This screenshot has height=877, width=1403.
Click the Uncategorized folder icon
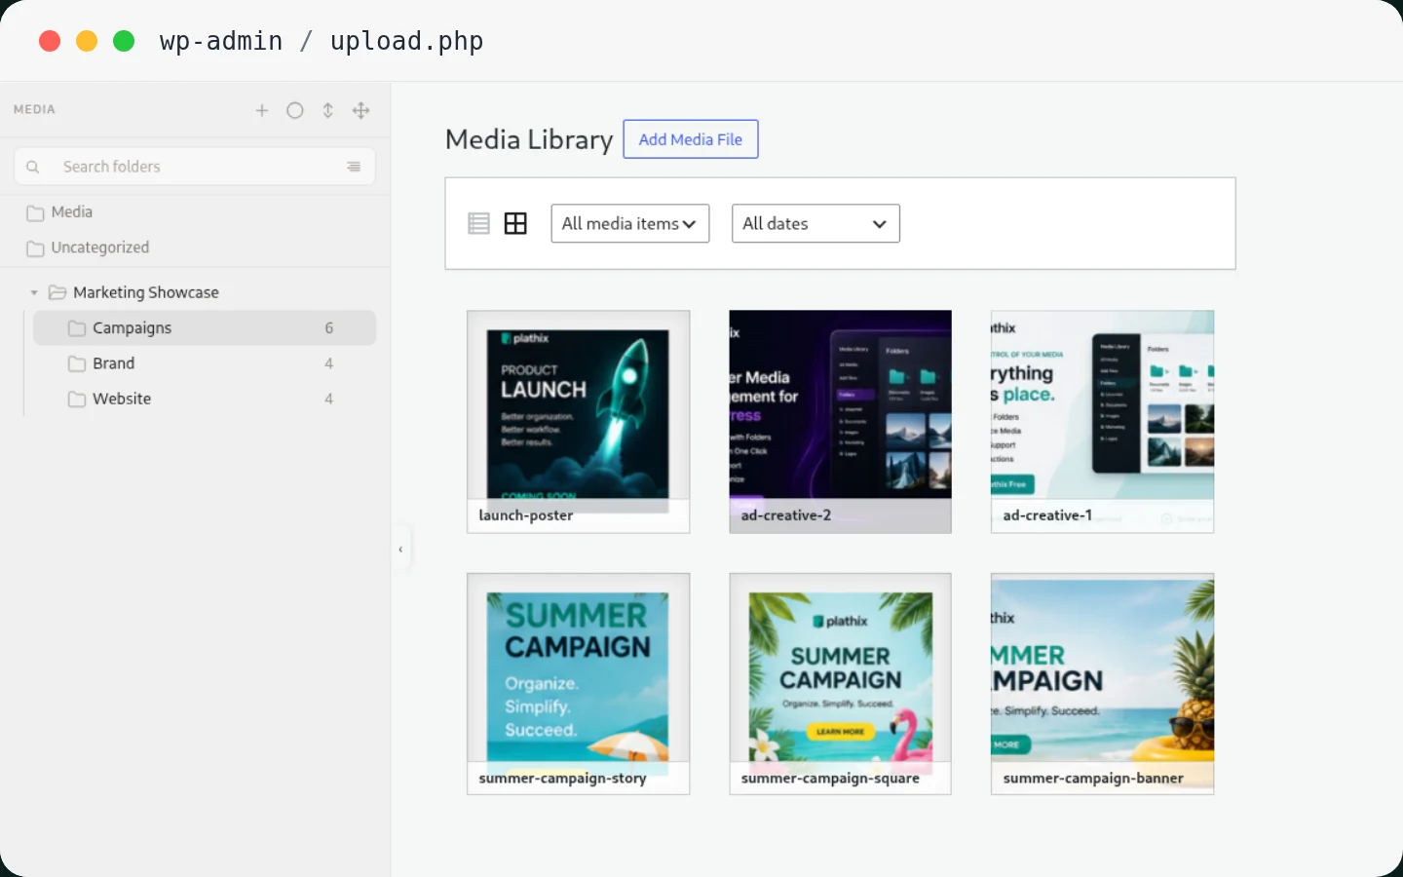pyautogui.click(x=36, y=248)
